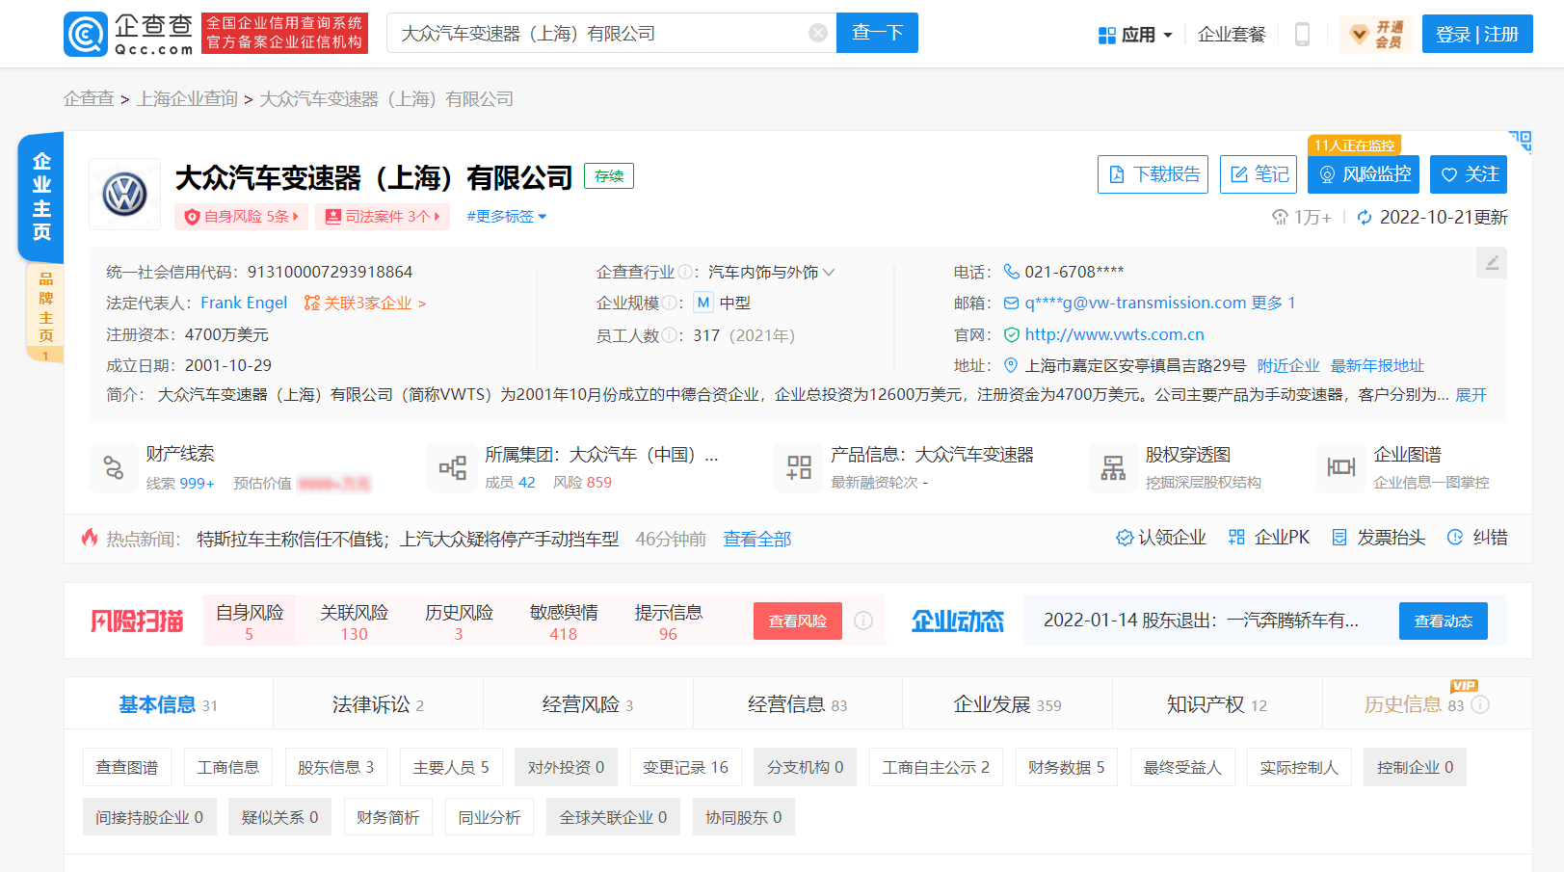Clear the search box with X icon
Screen dimensions: 1564x872
[x=818, y=33]
